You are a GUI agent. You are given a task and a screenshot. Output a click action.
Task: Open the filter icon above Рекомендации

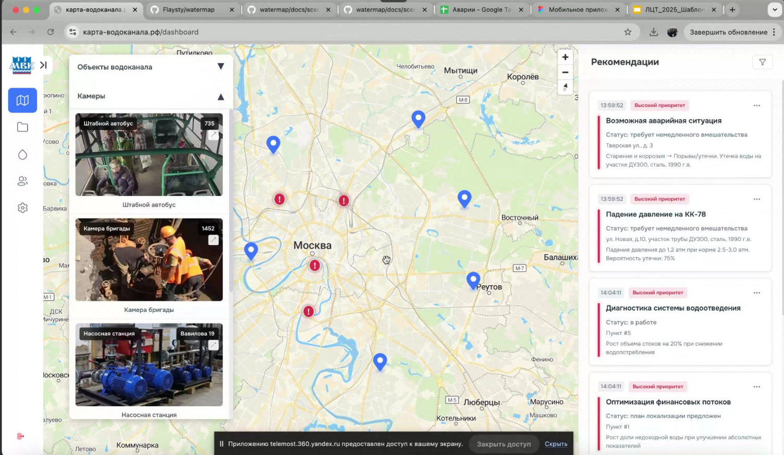[x=763, y=62]
